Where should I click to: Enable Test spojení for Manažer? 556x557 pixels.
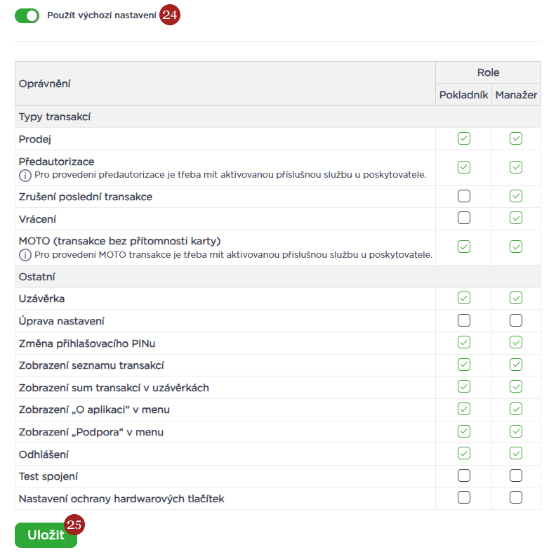(x=516, y=476)
